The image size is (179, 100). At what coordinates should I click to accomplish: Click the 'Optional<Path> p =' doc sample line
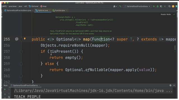click(65, 17)
